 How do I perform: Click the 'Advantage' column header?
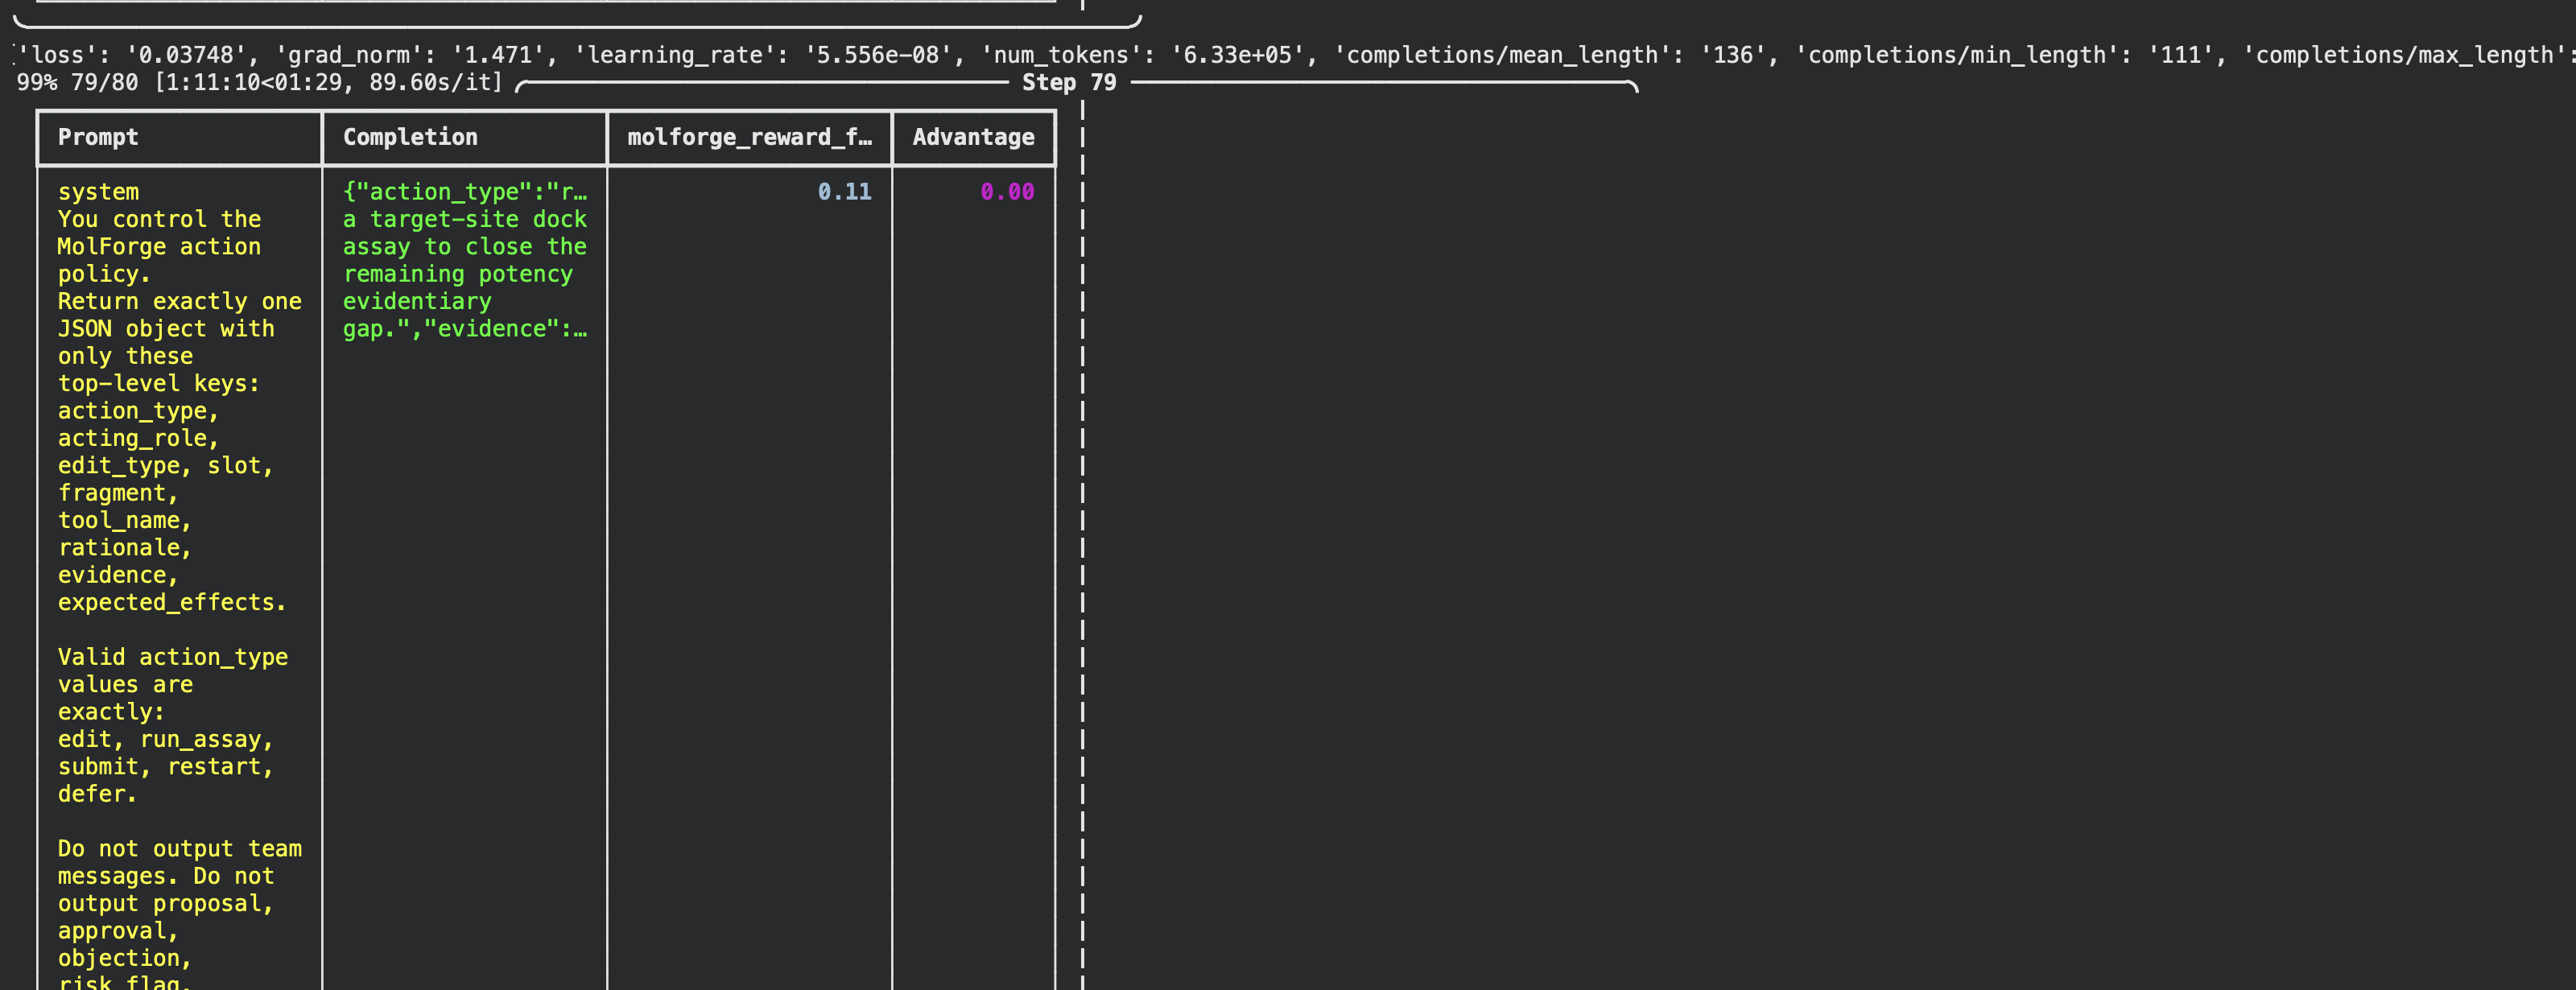pos(973,137)
